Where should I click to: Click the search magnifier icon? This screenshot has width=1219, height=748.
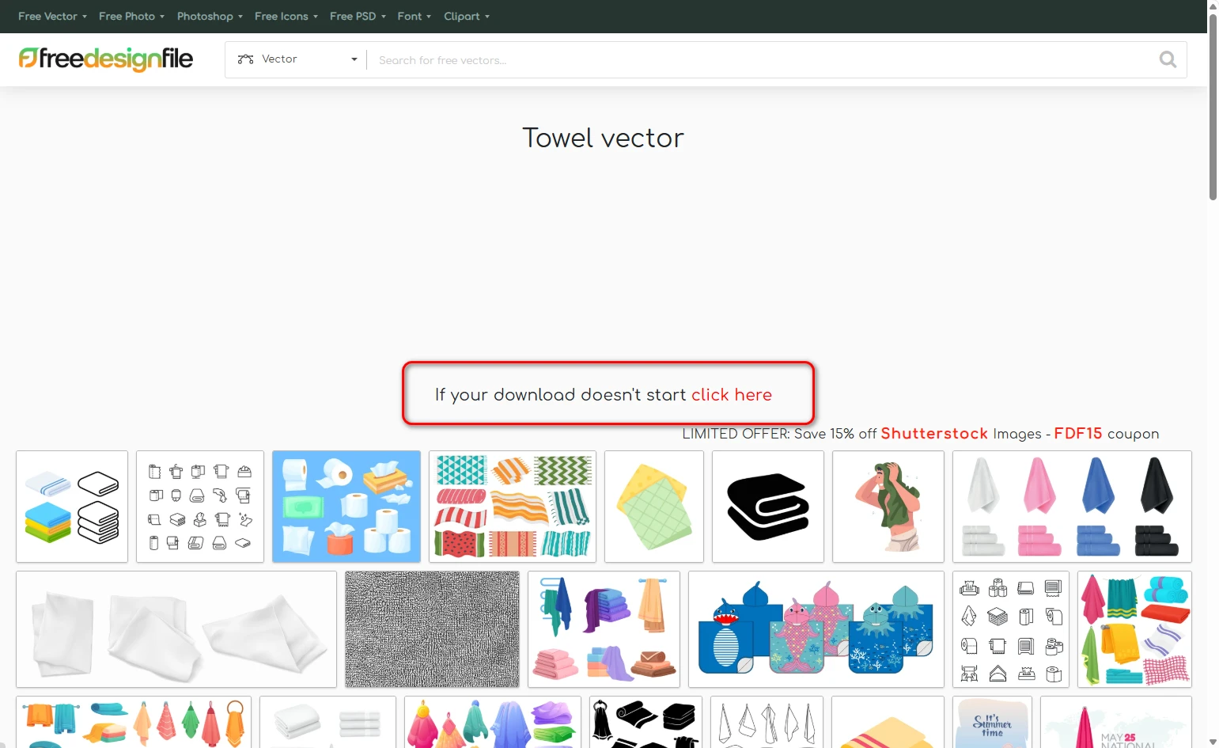tap(1167, 59)
